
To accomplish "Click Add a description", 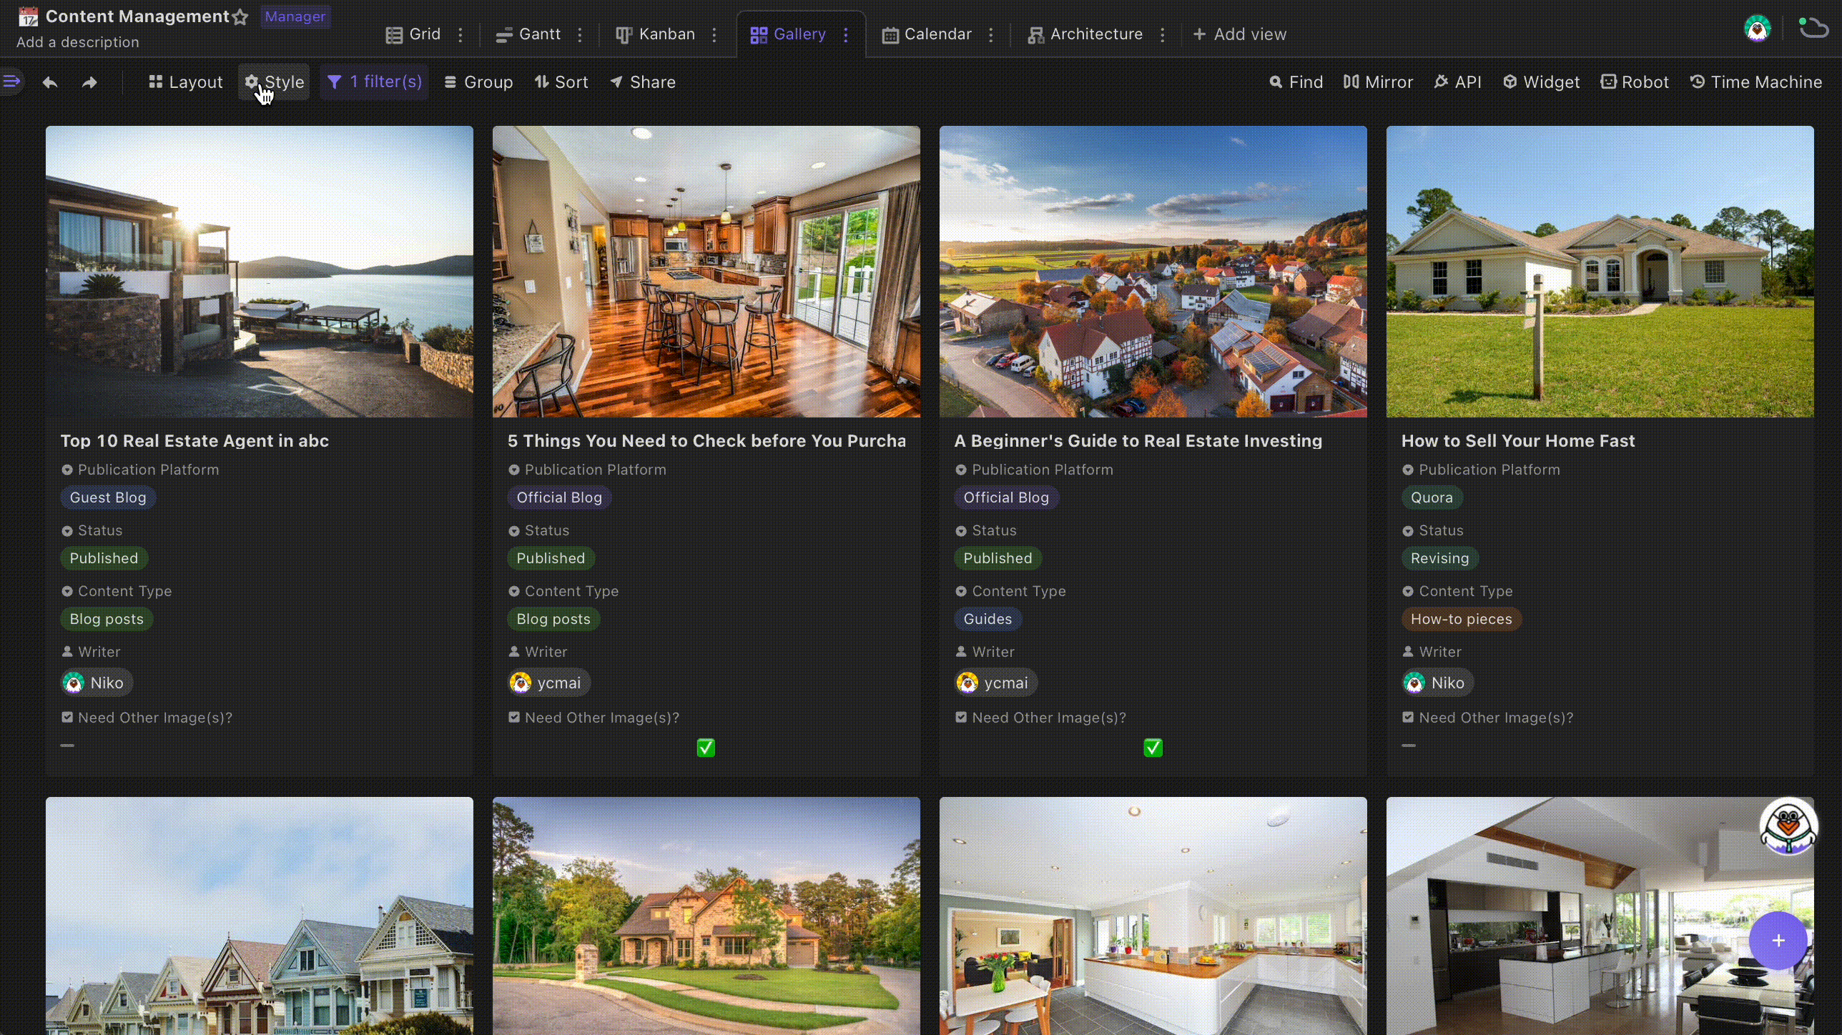I will (x=78, y=42).
